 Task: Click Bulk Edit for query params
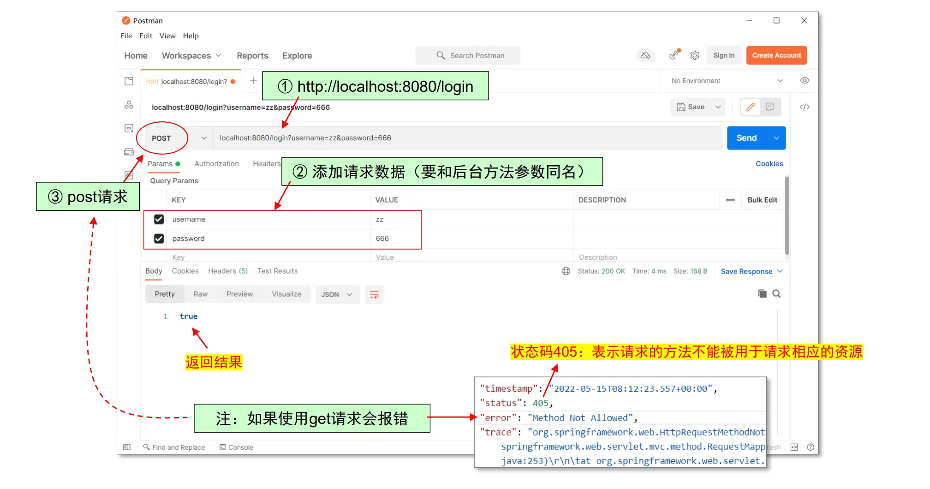[762, 200]
